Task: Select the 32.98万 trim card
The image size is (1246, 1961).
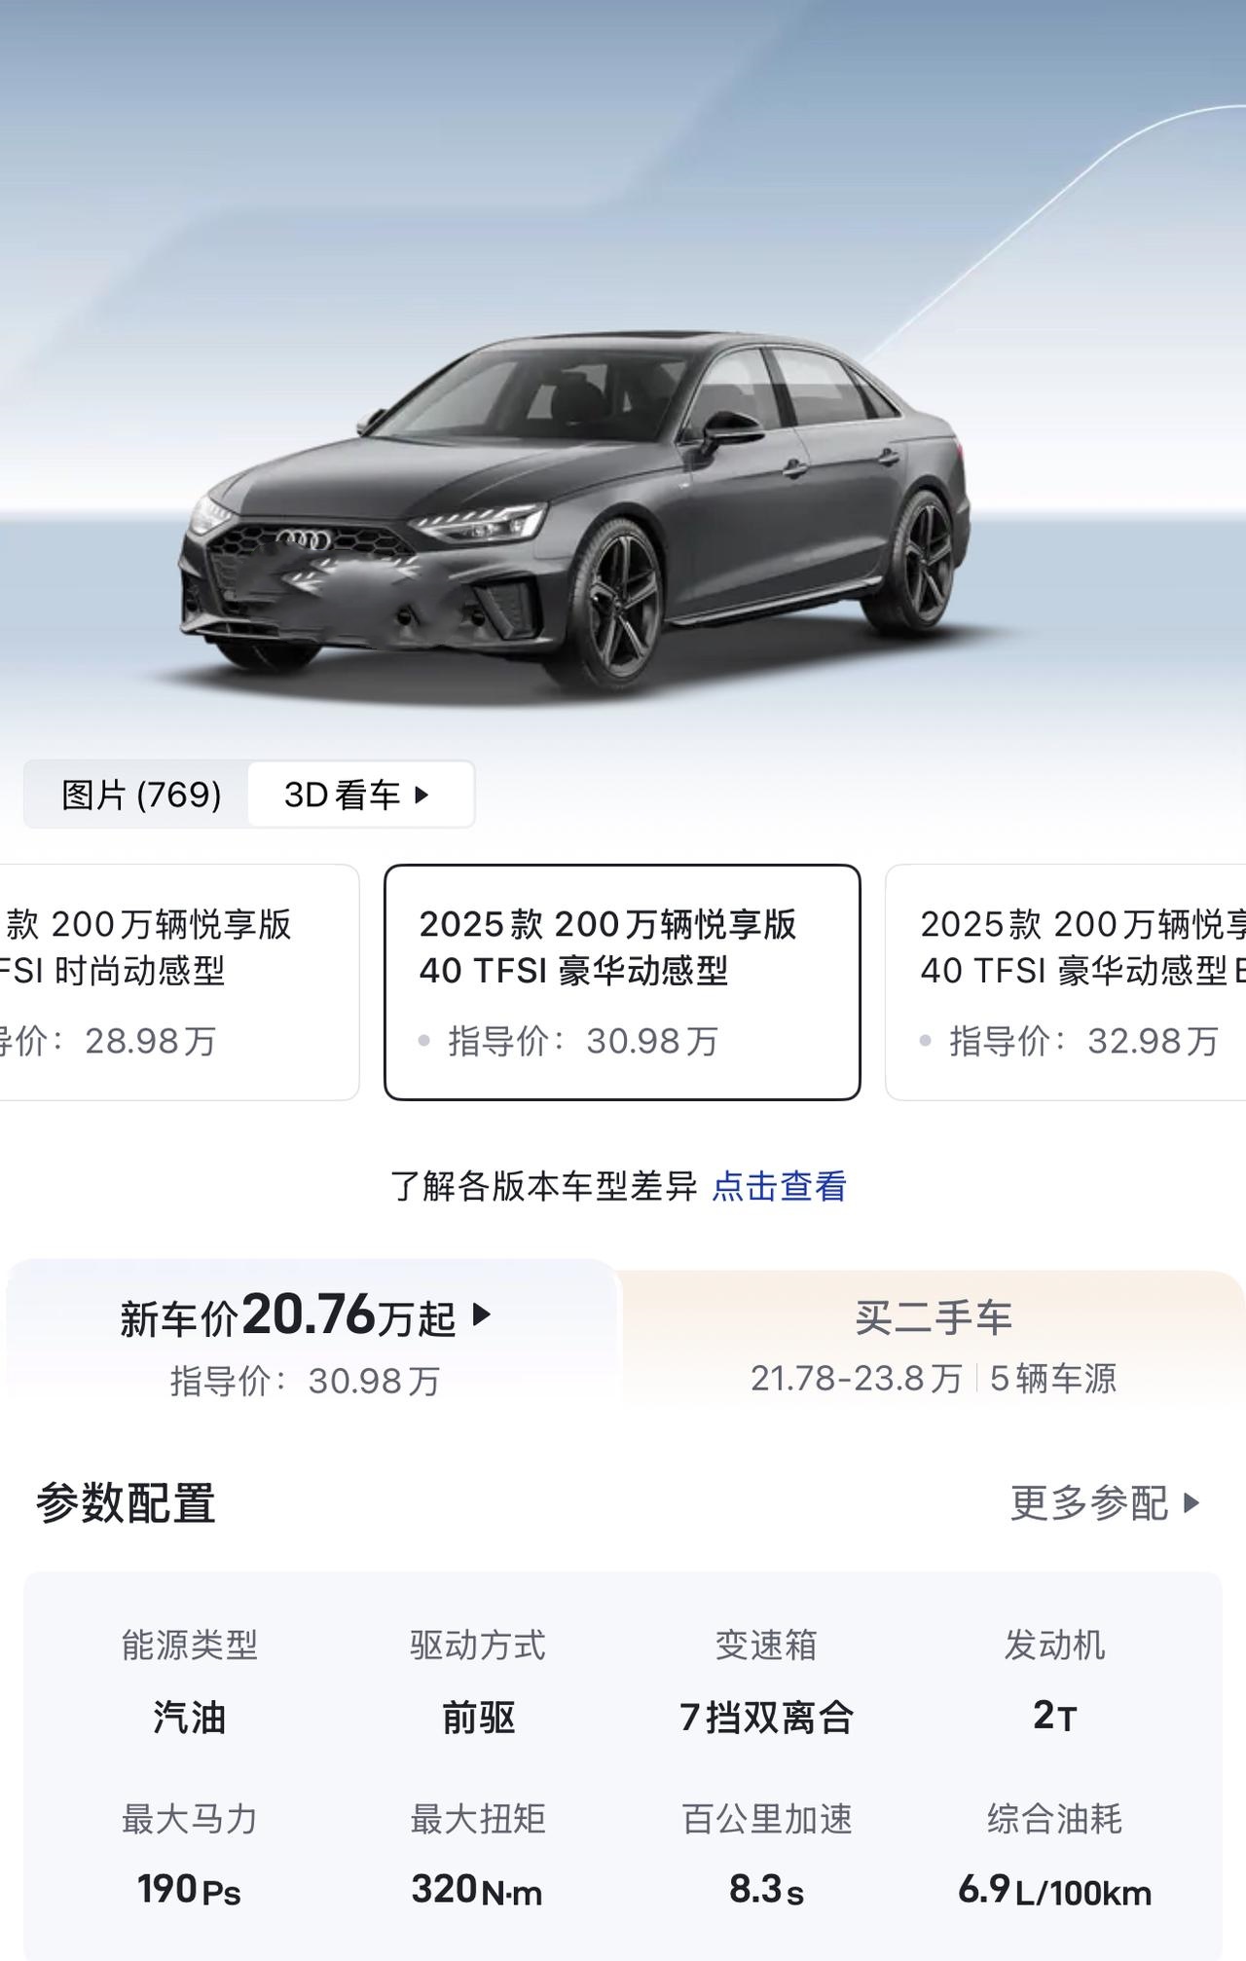Action: tap(1066, 981)
